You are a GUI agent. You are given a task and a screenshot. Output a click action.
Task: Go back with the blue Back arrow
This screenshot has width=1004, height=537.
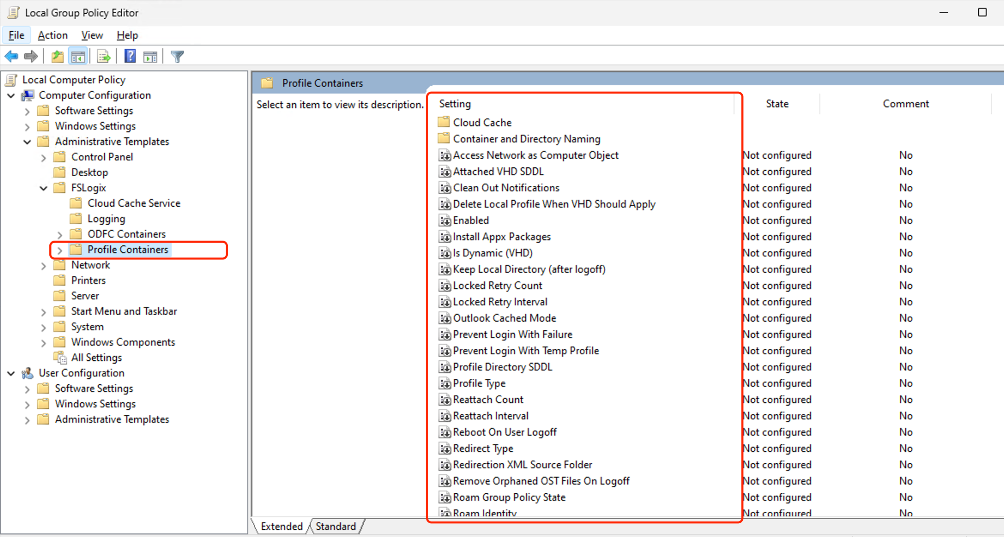click(12, 56)
